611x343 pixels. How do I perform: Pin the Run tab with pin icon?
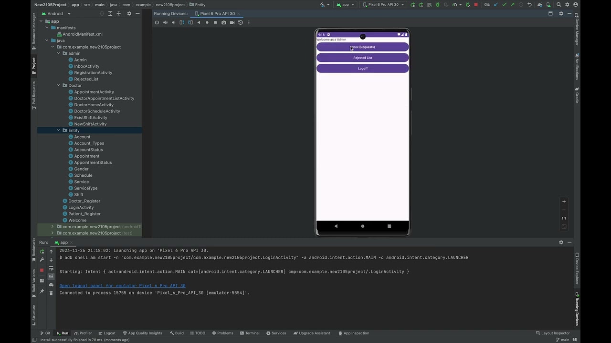(x=42, y=291)
